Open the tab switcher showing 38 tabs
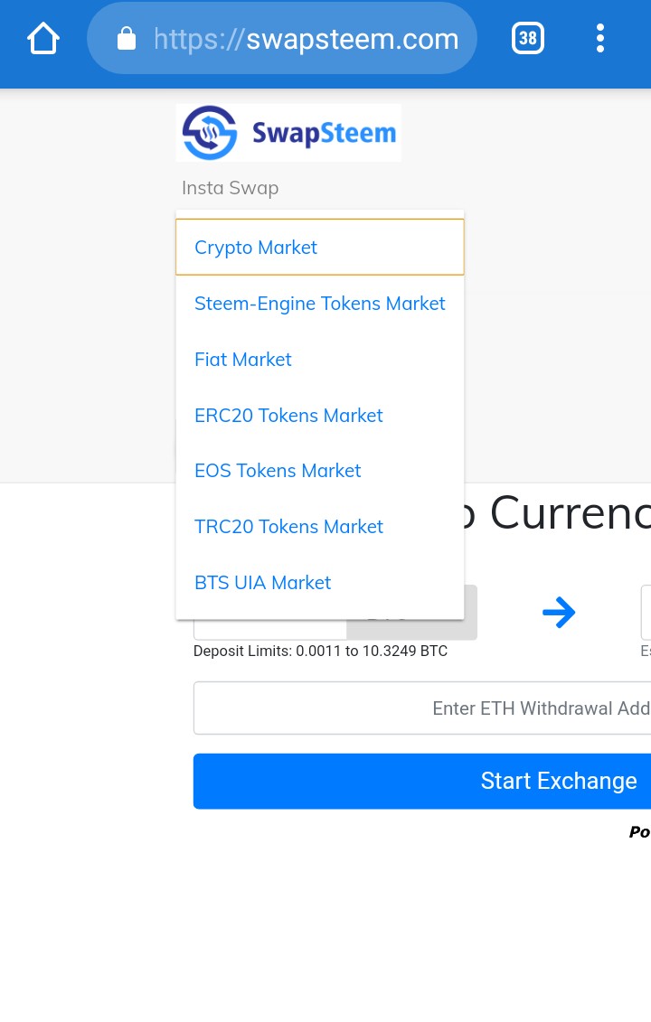The height and width of the screenshot is (1022, 651). click(528, 39)
